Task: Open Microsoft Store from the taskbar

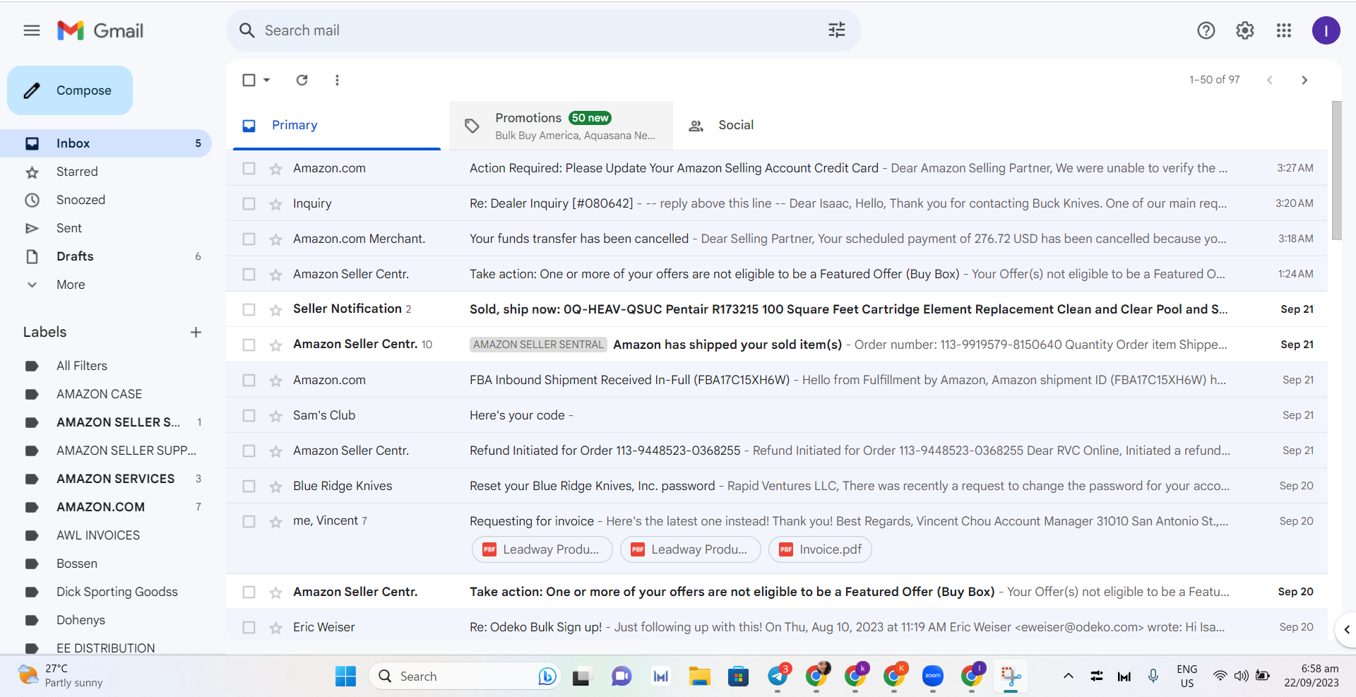Action: [738, 677]
